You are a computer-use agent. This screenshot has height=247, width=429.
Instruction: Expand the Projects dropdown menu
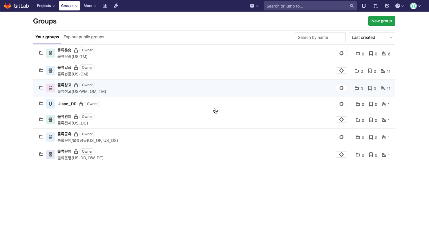[46, 6]
